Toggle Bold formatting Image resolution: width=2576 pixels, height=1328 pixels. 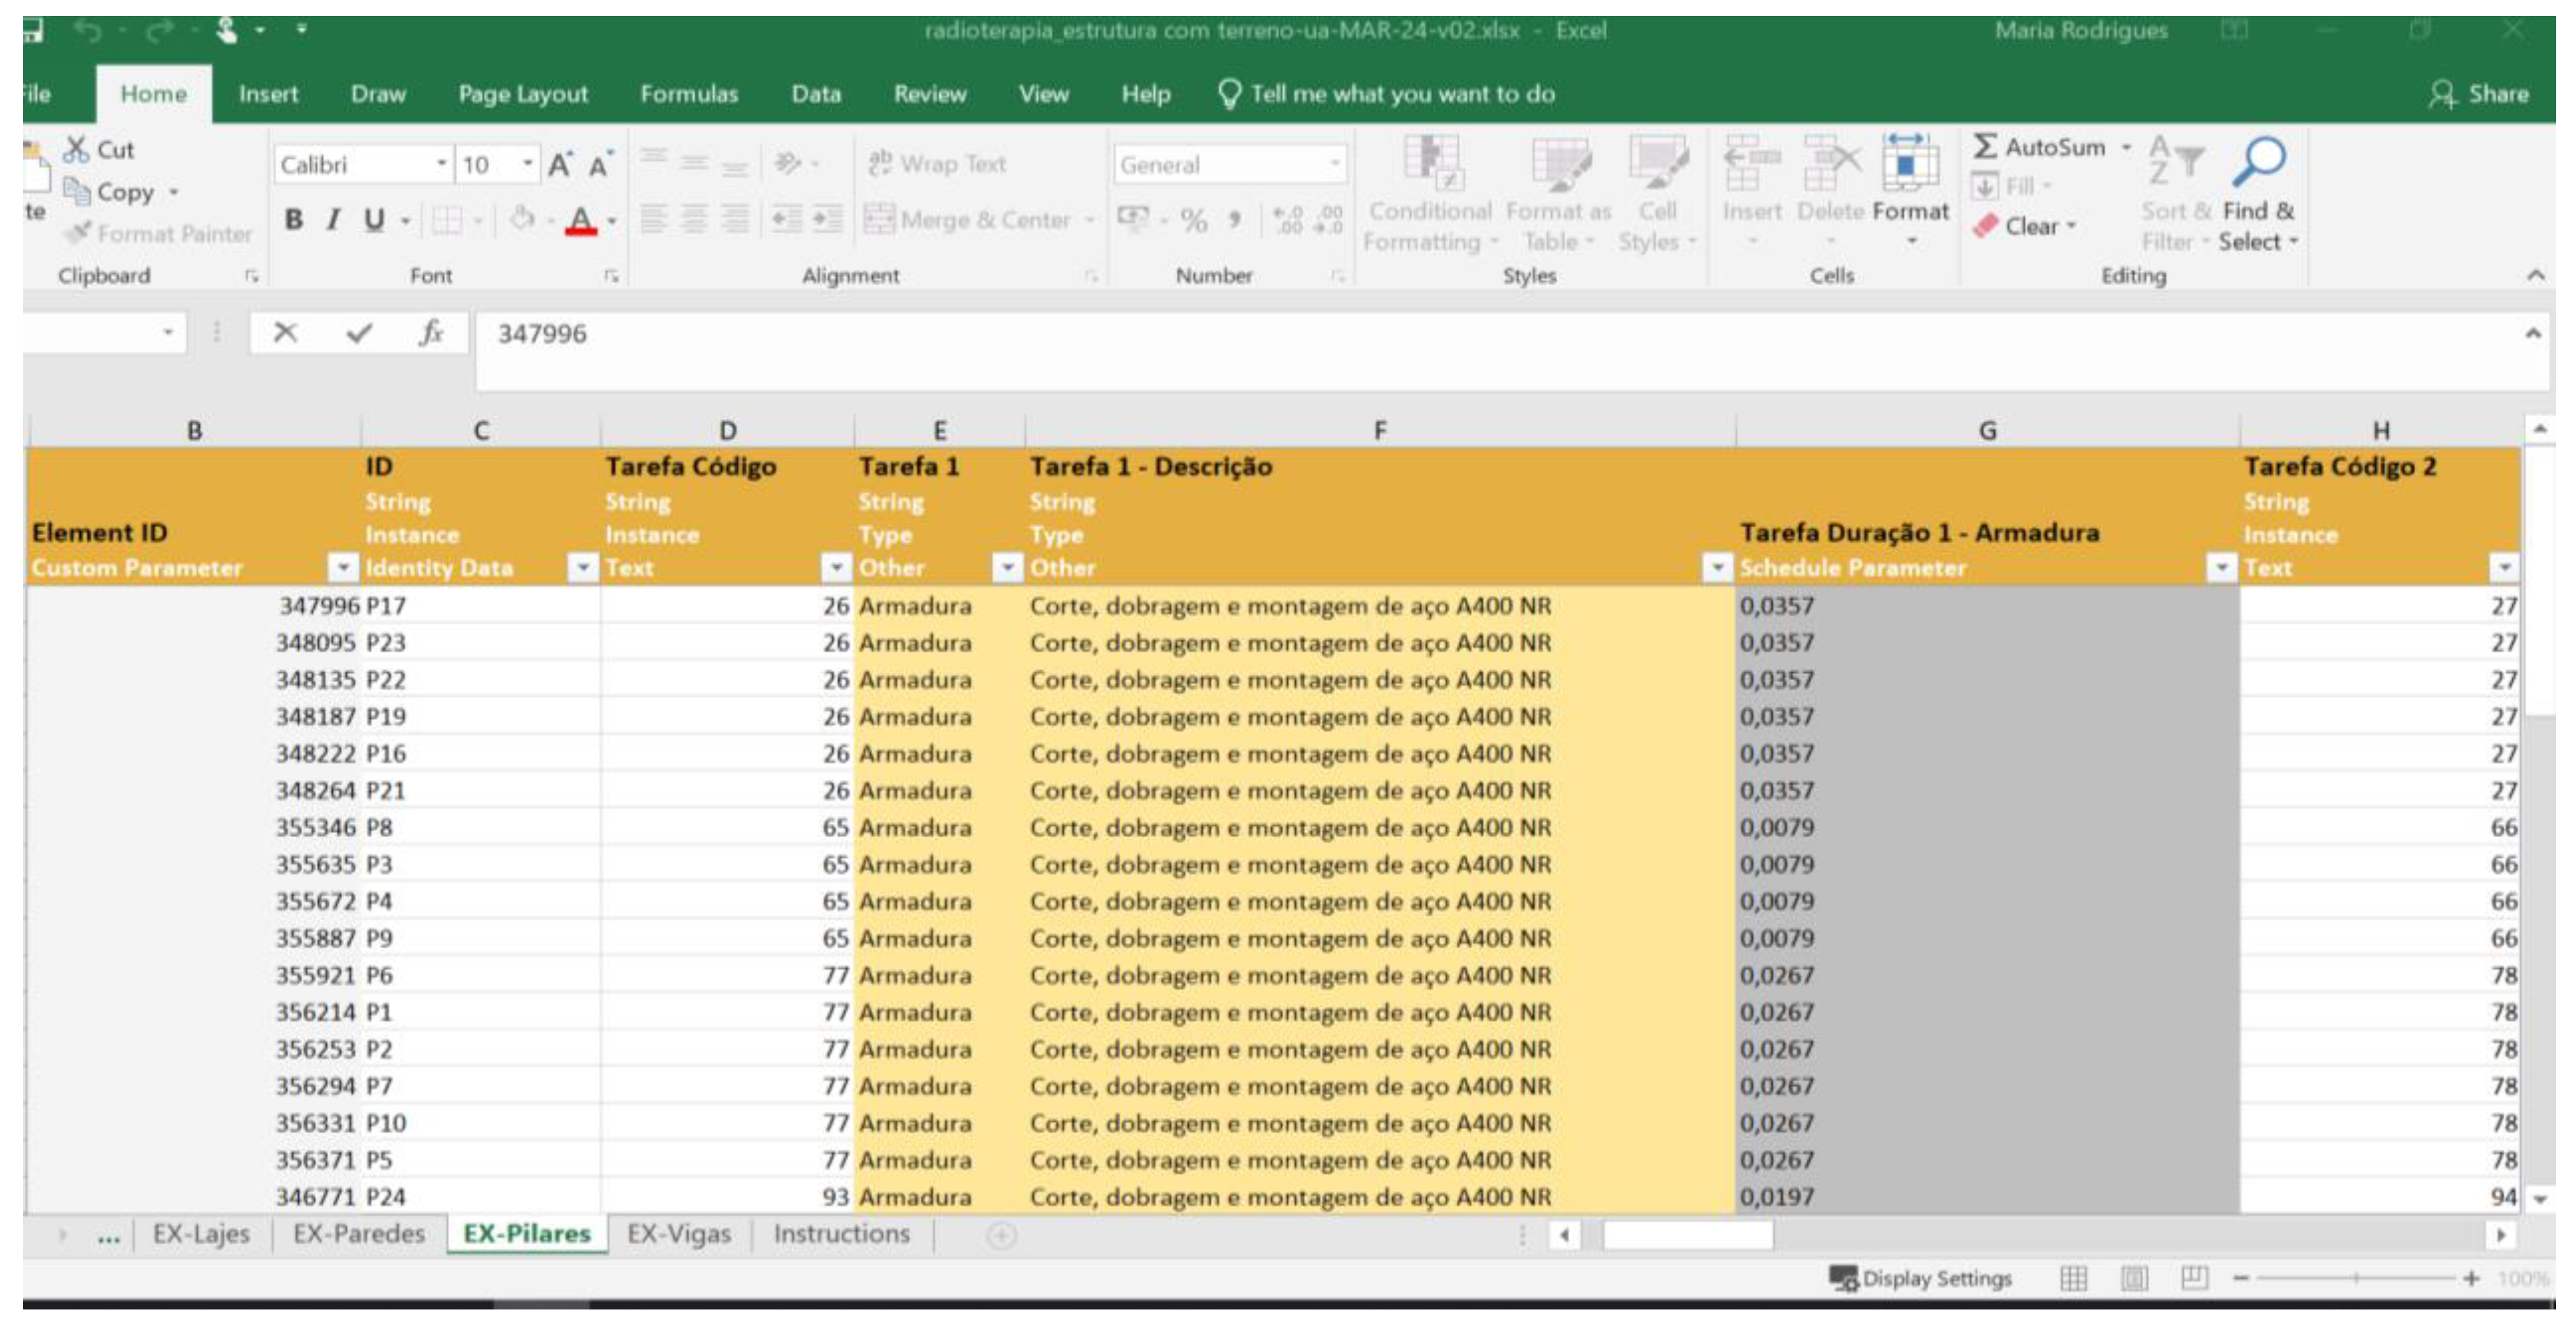pos(293,219)
